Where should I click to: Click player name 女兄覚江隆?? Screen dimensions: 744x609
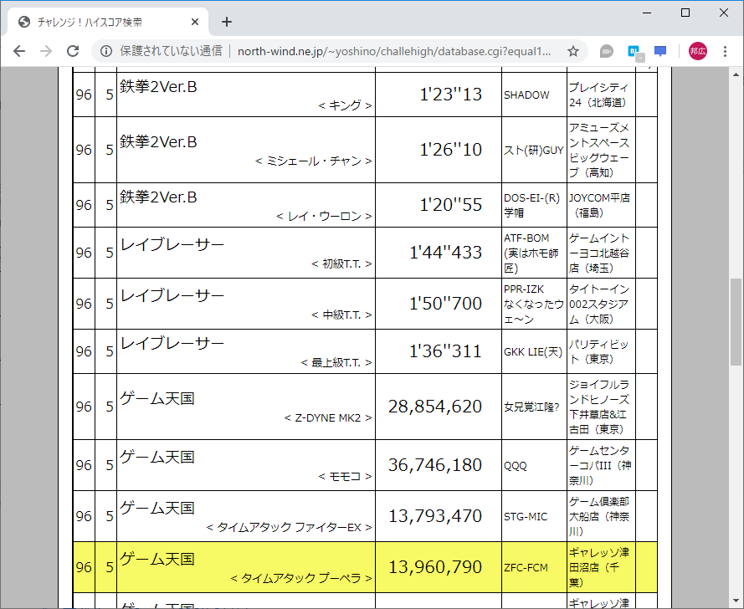531,407
